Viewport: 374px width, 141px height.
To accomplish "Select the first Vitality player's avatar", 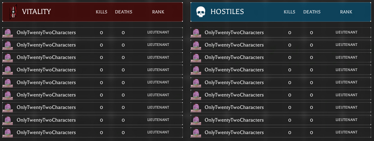I will click(x=7, y=32).
